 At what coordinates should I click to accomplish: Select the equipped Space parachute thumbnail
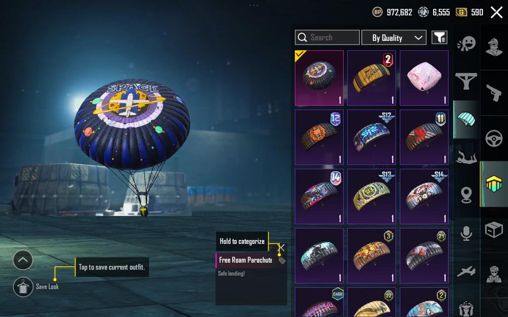[319, 78]
